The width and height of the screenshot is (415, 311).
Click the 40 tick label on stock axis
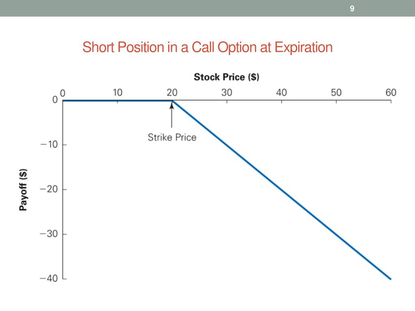click(281, 93)
